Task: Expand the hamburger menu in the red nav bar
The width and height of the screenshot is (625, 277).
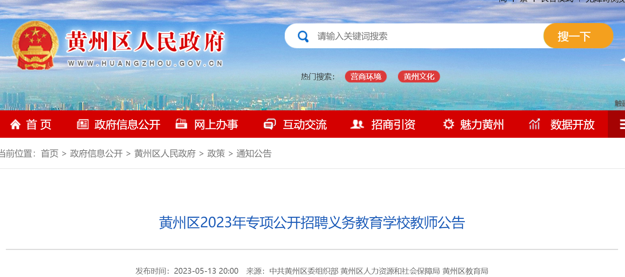Action: click(621, 124)
